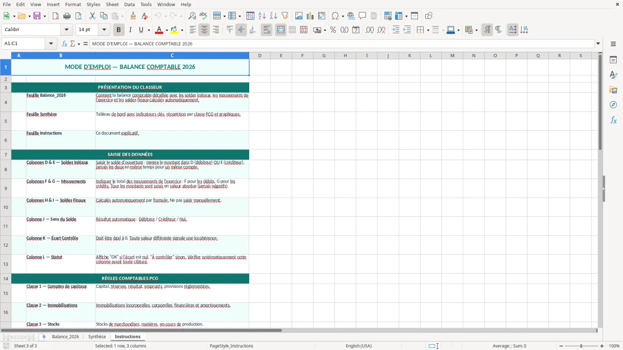Insert a pivot table

click(x=322, y=16)
